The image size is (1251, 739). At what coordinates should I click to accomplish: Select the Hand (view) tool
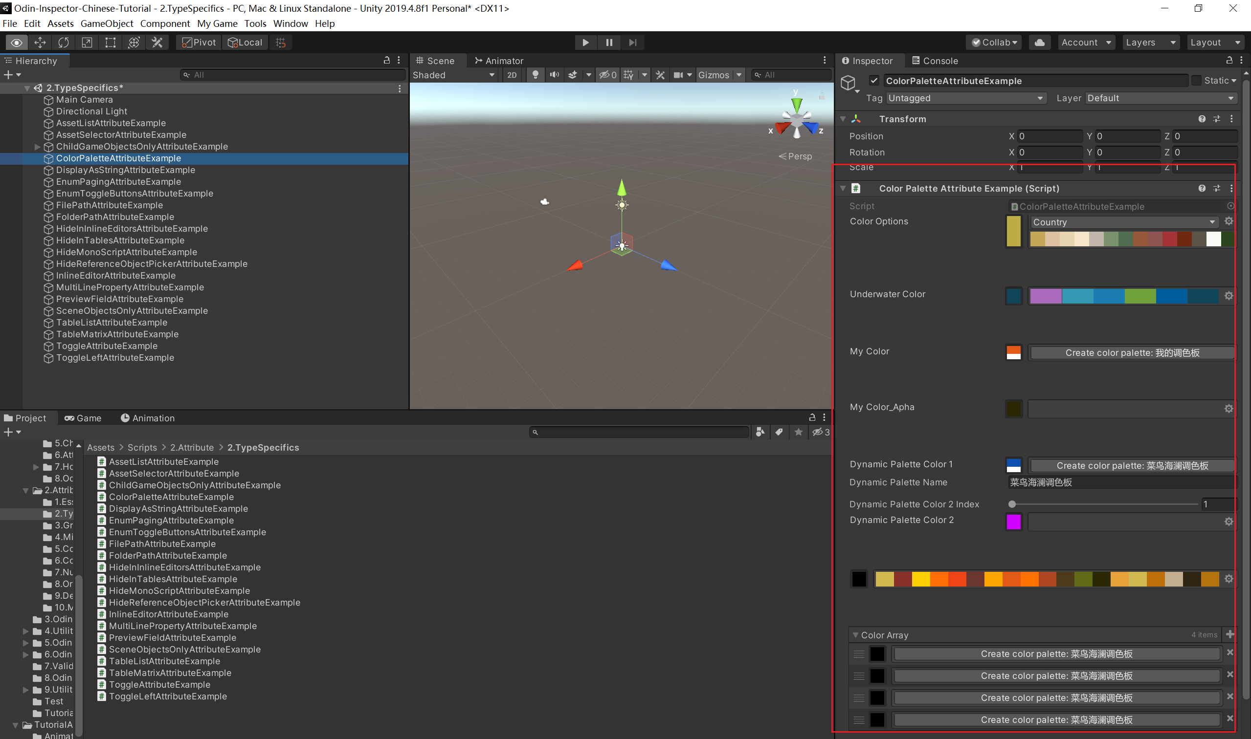[x=17, y=43]
